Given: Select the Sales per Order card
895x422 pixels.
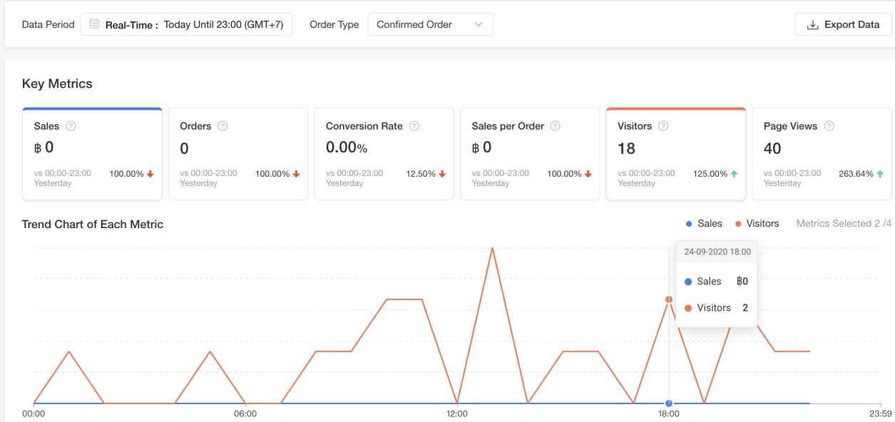Looking at the screenshot, I should [530, 154].
